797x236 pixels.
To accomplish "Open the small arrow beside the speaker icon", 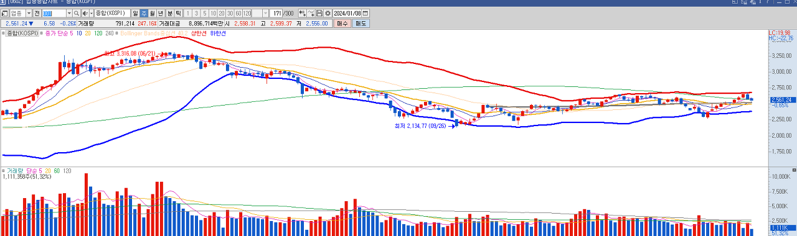I will tap(91, 13).
